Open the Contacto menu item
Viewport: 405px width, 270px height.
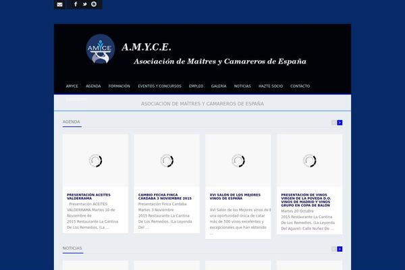point(300,86)
